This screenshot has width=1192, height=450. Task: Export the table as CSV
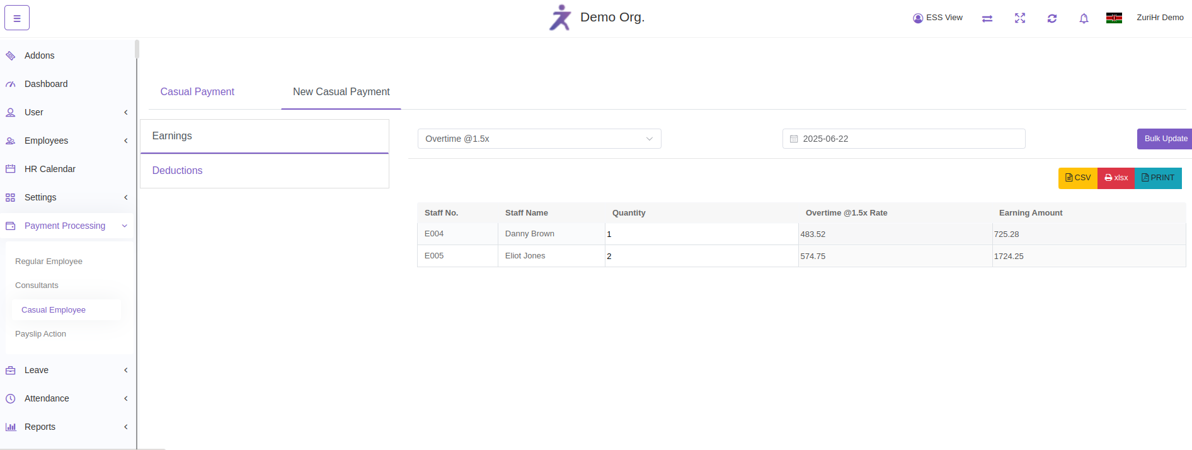pos(1077,178)
